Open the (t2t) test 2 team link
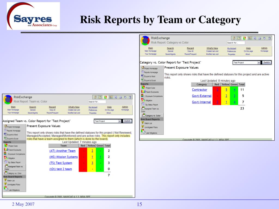This screenshot has height=209, width=279. [x=61, y=169]
